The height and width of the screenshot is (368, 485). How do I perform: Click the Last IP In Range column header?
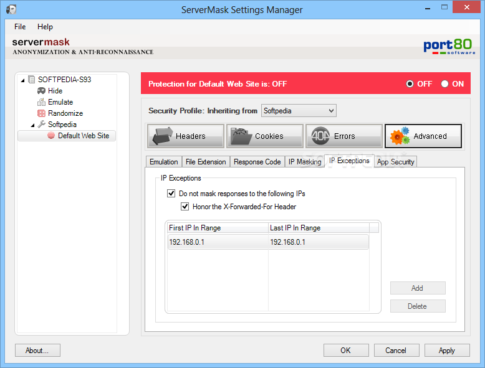point(319,228)
